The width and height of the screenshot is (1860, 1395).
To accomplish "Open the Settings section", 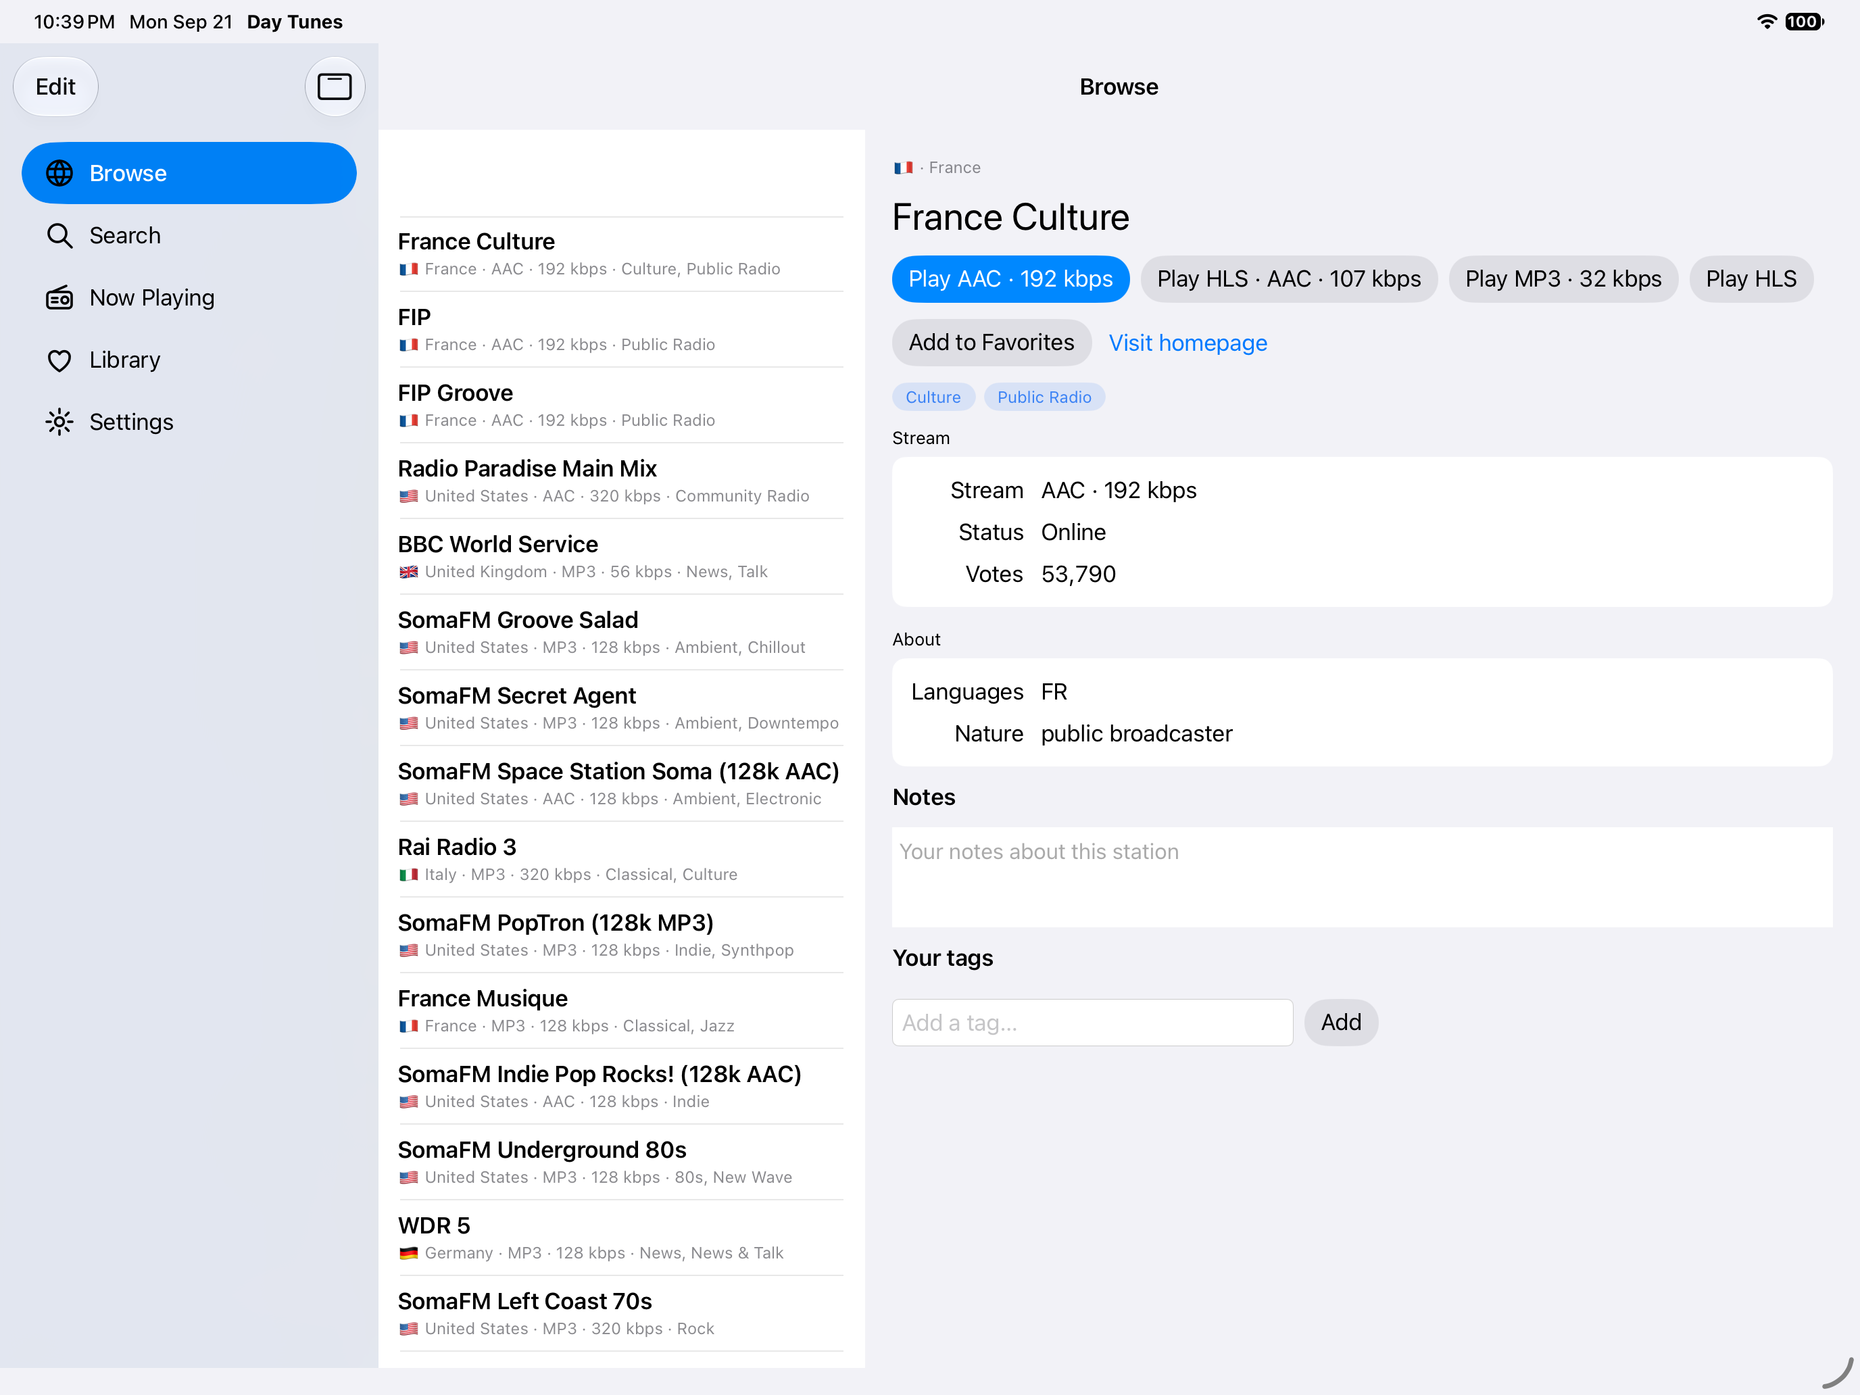I will tap(189, 422).
